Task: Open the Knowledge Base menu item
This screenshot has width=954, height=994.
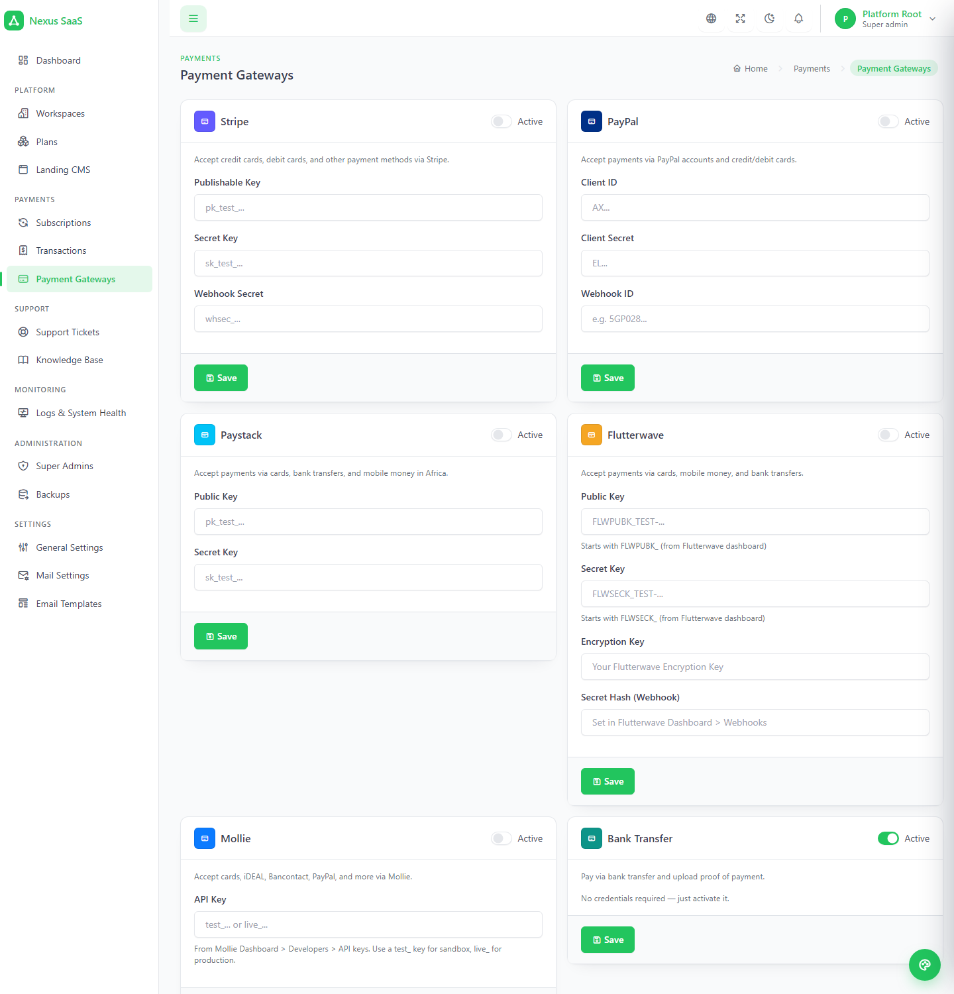Action: 79,360
